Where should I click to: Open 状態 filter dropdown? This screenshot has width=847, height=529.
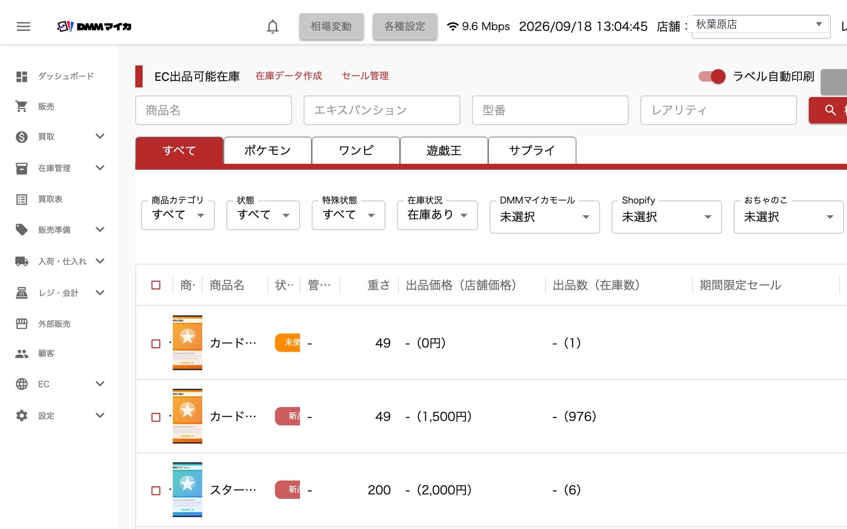[x=263, y=215]
